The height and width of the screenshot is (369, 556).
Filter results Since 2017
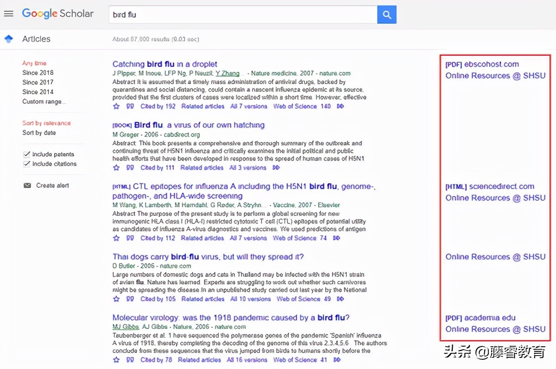[x=38, y=82]
